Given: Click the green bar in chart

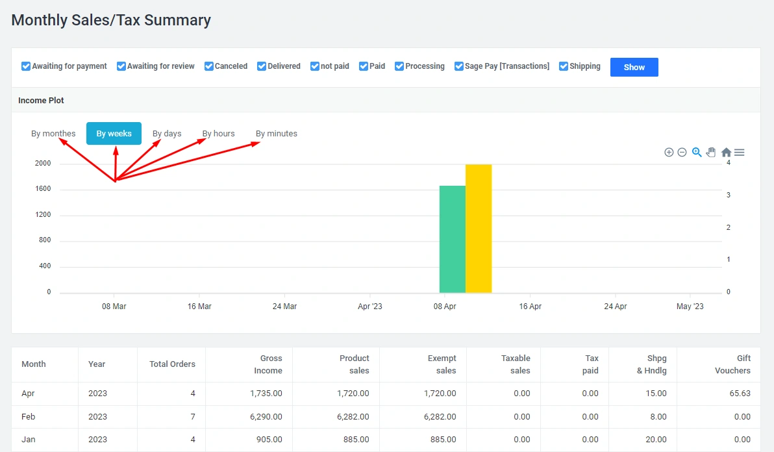Looking at the screenshot, I should click(x=452, y=239).
